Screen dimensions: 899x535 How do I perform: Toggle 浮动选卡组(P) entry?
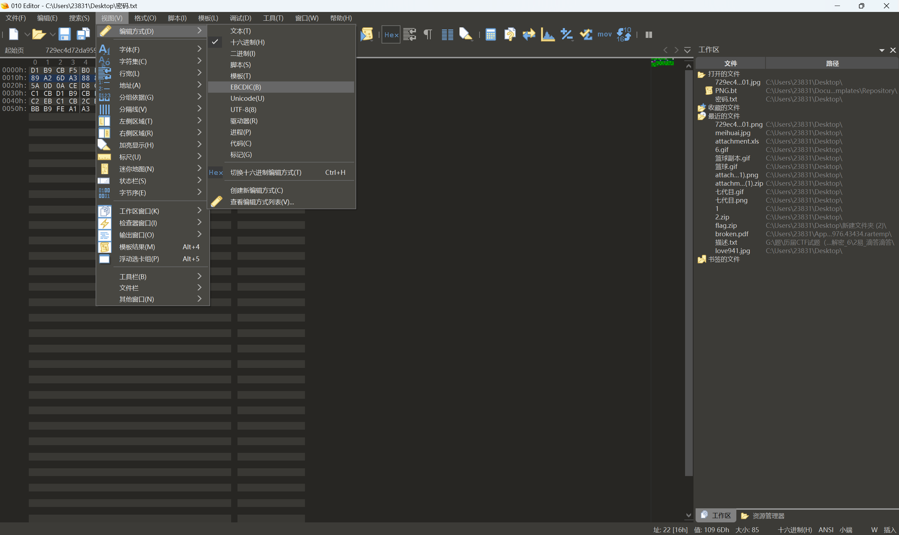152,259
